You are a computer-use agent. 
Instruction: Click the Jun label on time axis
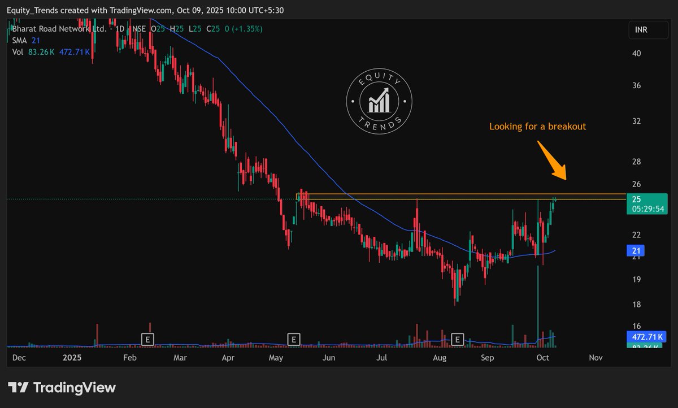coord(329,358)
